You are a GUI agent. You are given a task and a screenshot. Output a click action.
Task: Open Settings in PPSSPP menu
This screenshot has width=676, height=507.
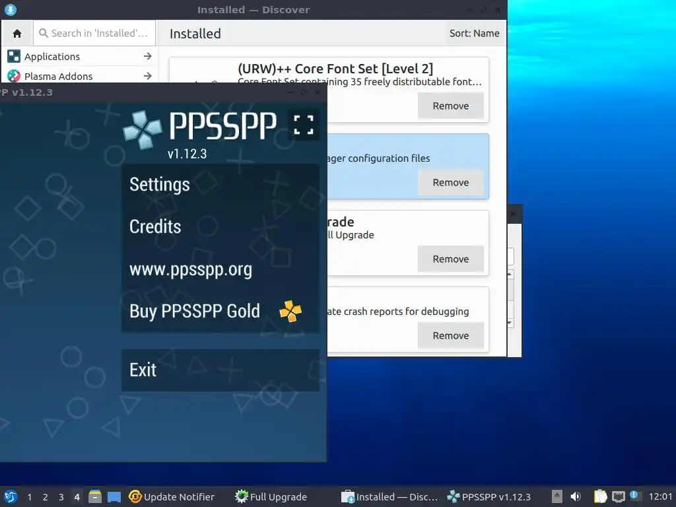point(220,185)
